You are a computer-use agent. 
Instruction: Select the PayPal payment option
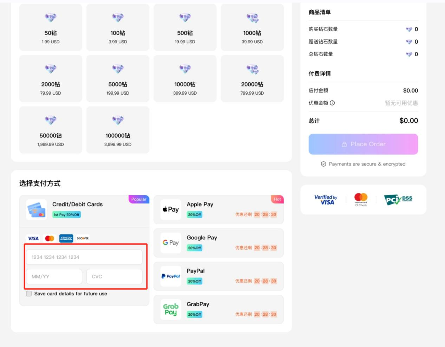pyautogui.click(x=218, y=276)
